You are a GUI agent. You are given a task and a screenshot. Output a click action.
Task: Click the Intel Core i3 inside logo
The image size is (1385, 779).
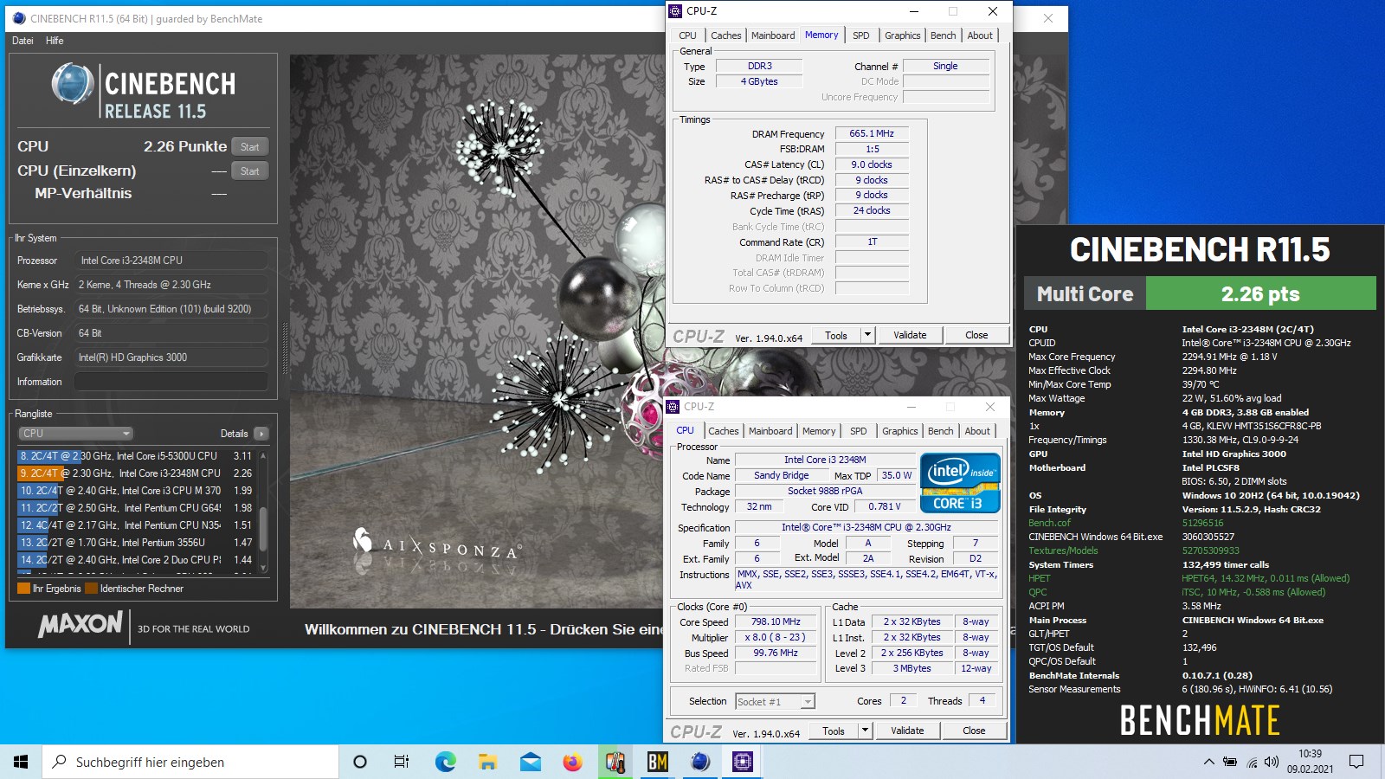pos(960,483)
